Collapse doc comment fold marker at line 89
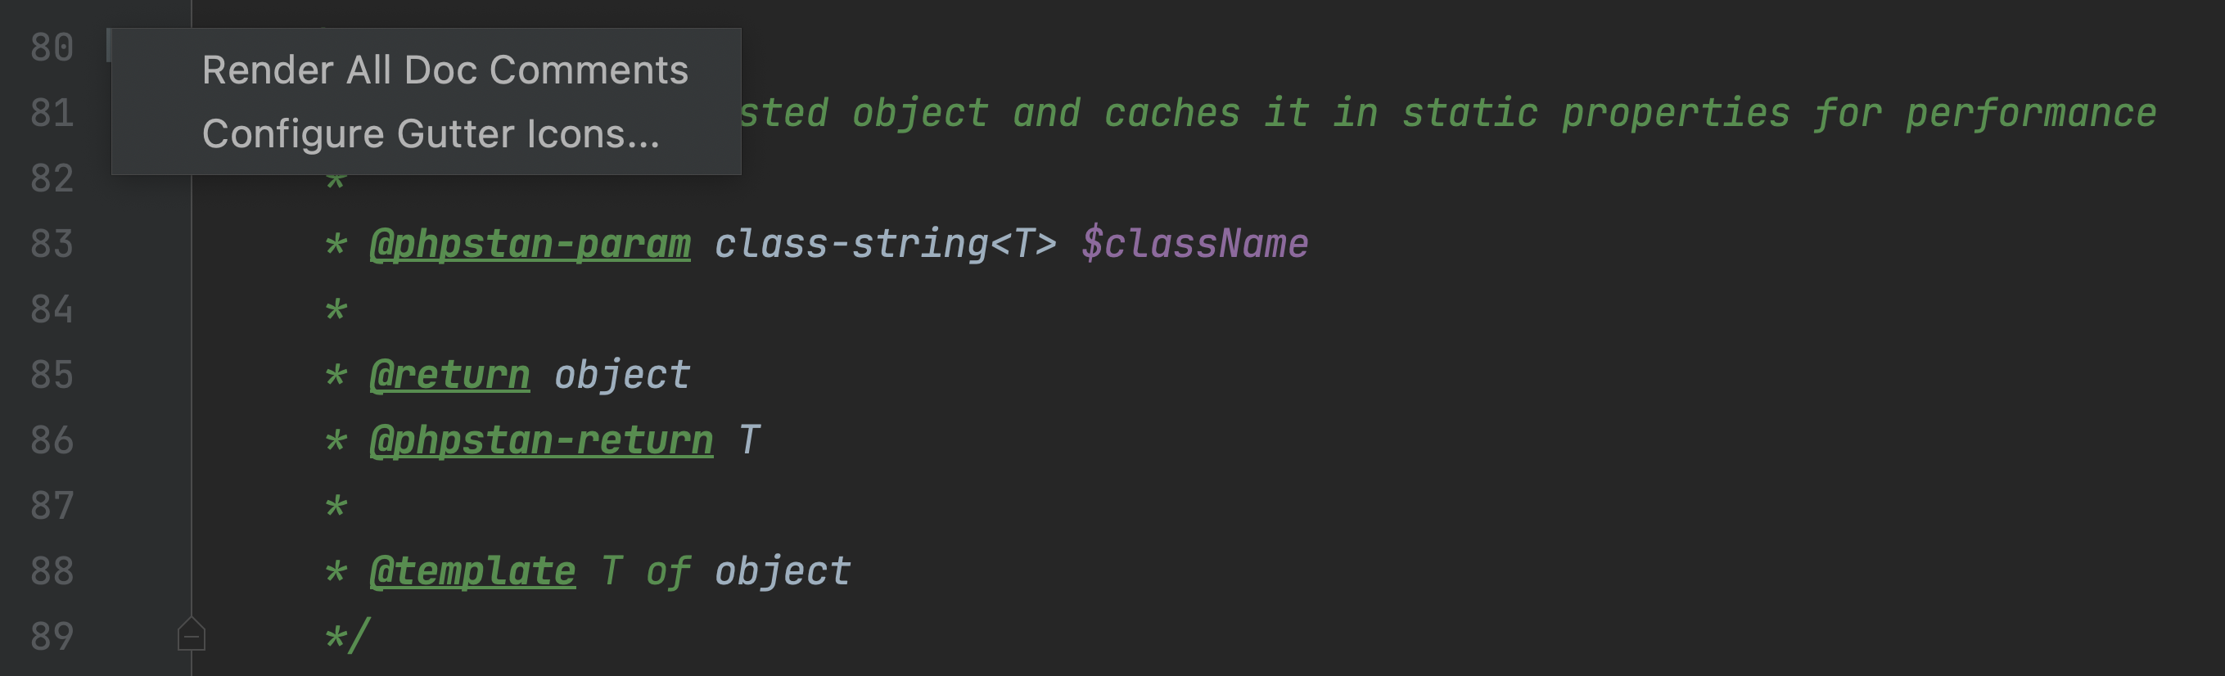2225x676 pixels. 191,634
